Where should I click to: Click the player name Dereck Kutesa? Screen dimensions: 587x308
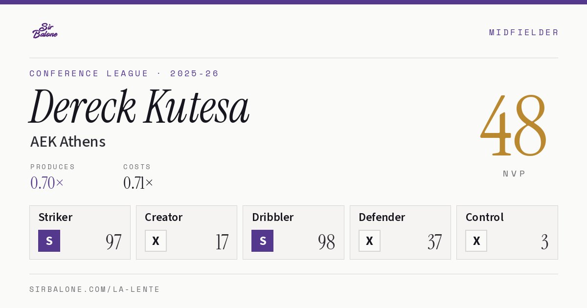(139, 107)
